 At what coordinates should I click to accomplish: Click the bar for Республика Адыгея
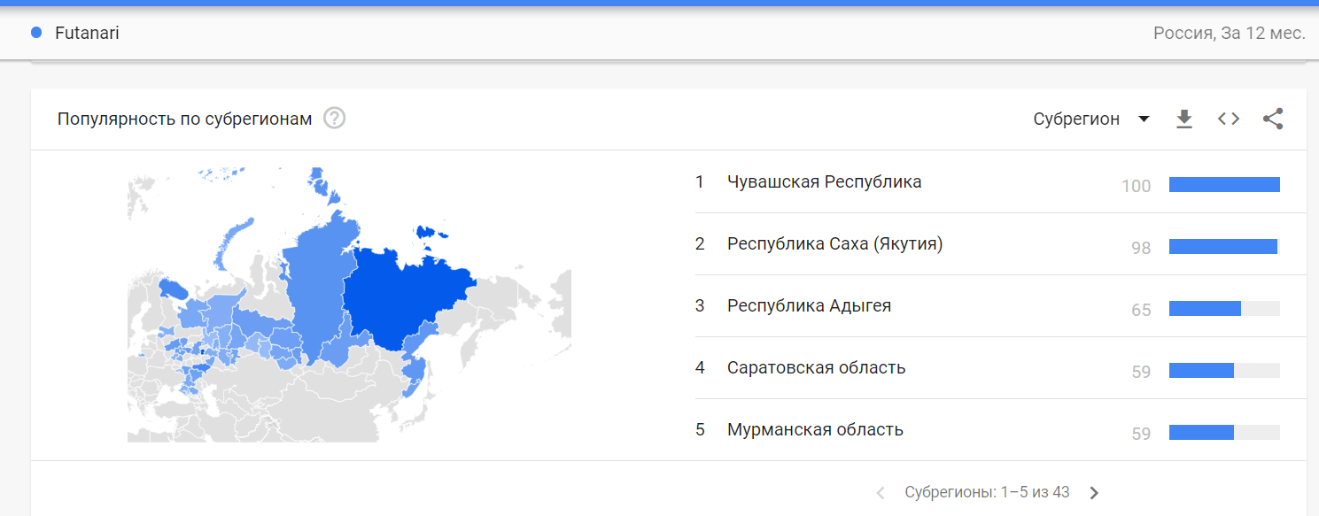coord(1224,308)
